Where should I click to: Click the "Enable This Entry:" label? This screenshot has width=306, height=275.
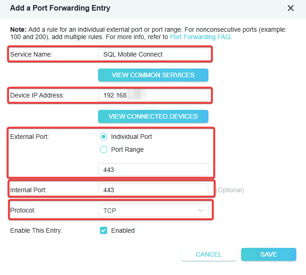36,230
